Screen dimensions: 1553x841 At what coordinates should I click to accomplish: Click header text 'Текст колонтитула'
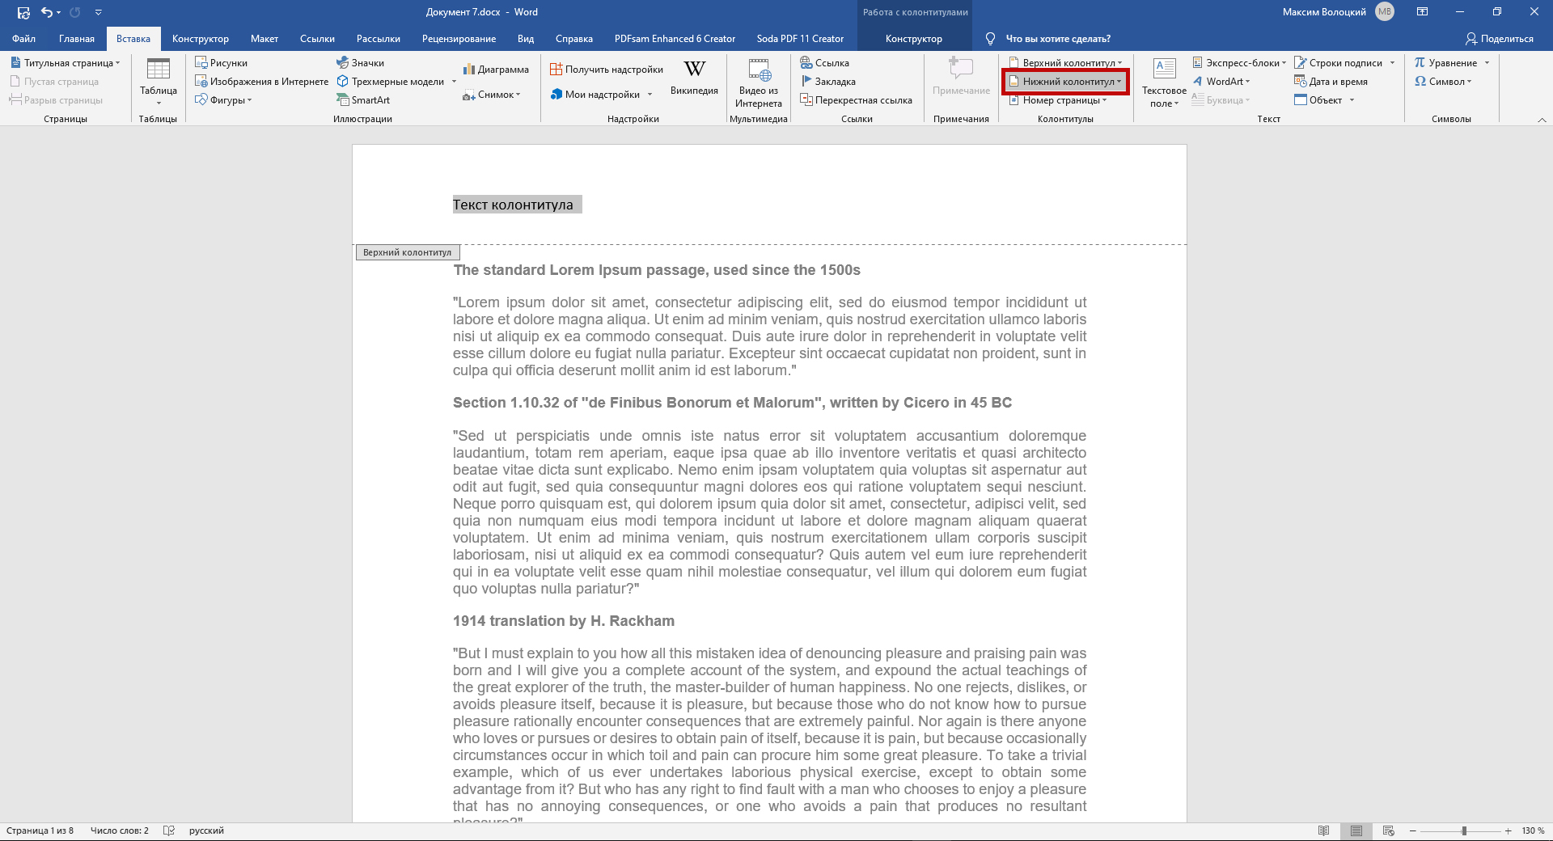[513, 205]
